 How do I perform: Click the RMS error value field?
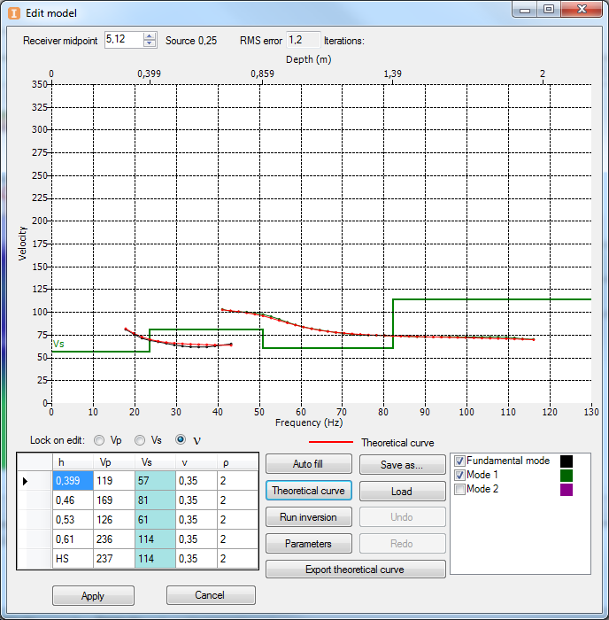(303, 40)
